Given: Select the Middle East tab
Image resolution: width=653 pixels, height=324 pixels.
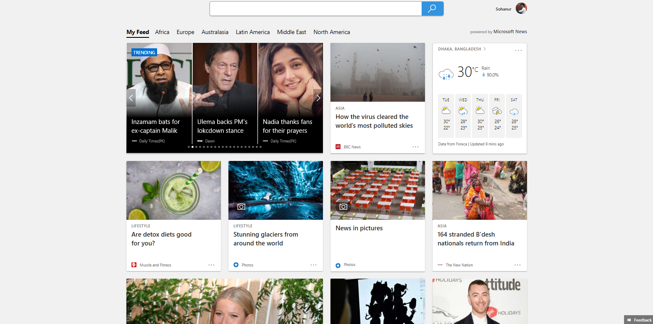Looking at the screenshot, I should click(x=291, y=32).
